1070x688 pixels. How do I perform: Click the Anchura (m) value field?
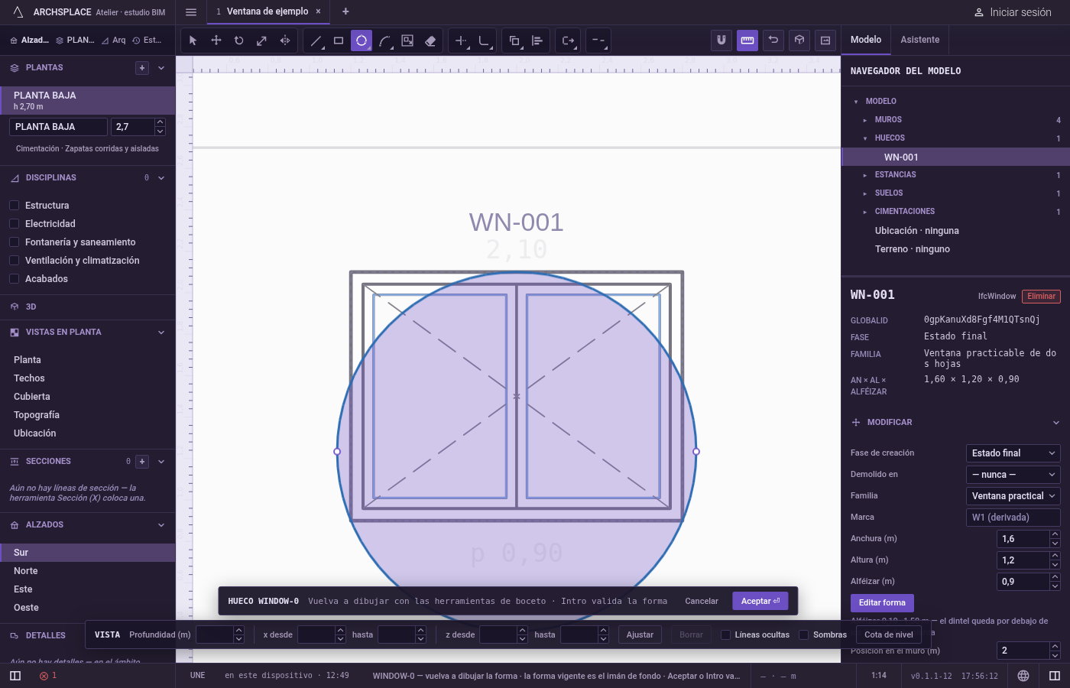pos(1023,539)
